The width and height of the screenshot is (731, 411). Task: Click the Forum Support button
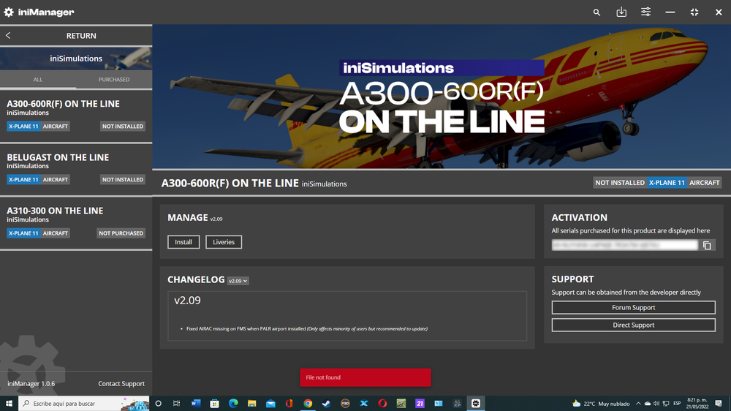tap(633, 308)
